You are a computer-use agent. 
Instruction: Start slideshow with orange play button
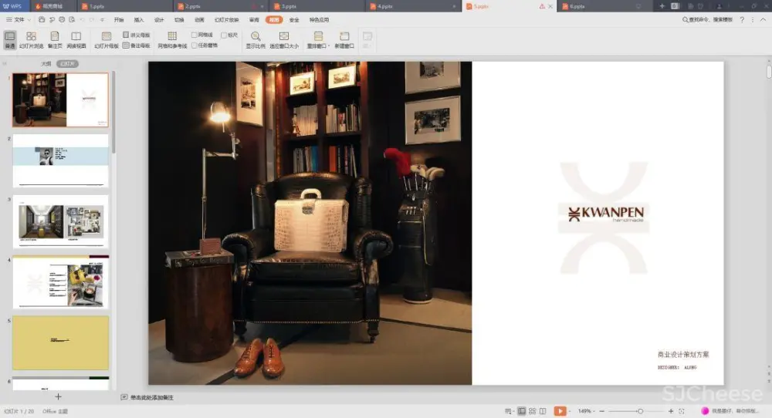560,411
